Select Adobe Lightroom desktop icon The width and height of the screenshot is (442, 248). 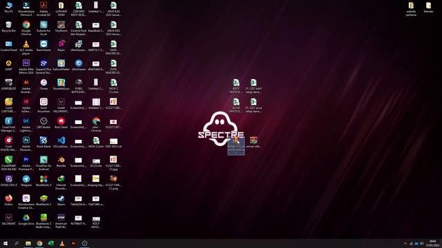click(x=26, y=124)
